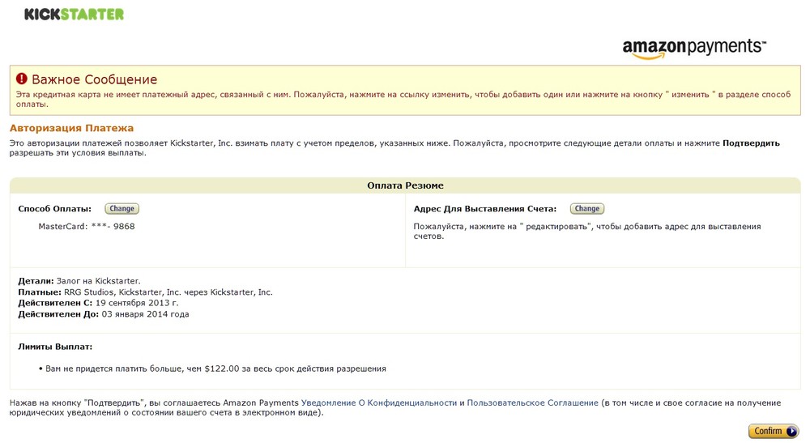Click the Действителен До expiry date line
Viewport: 810px width, 443px height.
click(103, 314)
